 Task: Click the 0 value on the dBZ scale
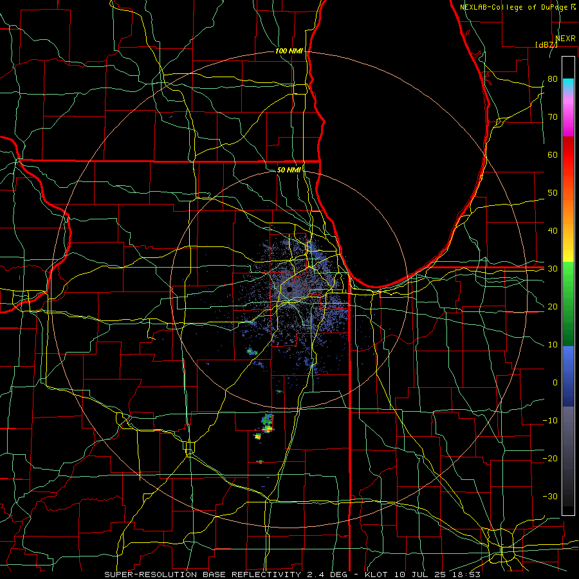pos(555,383)
